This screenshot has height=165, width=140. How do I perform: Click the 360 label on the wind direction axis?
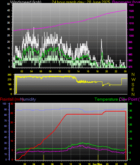pyautogui.click(x=9, y=75)
